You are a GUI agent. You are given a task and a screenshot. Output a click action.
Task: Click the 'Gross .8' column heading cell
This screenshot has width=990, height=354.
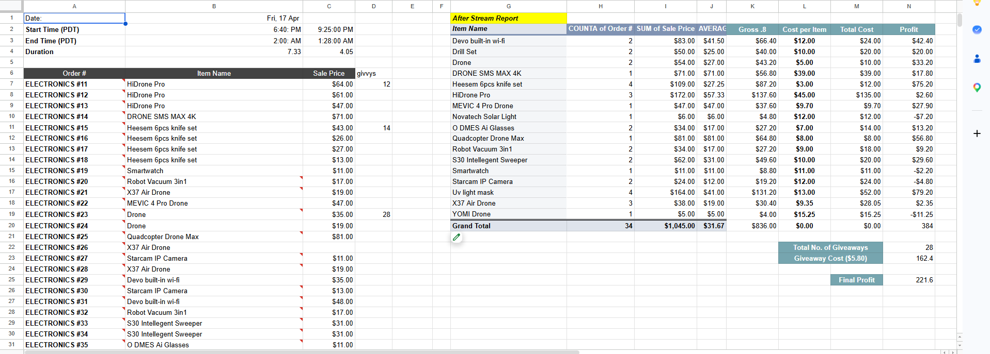pyautogui.click(x=752, y=29)
